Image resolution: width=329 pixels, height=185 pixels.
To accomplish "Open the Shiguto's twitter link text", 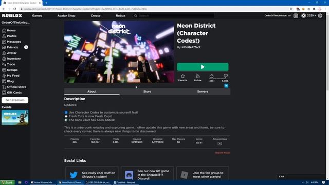I will (99, 175).
